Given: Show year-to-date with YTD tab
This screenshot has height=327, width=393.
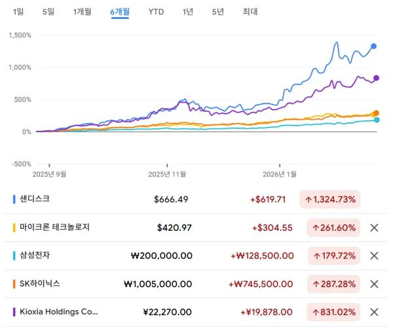Looking at the screenshot, I should pos(156,12).
